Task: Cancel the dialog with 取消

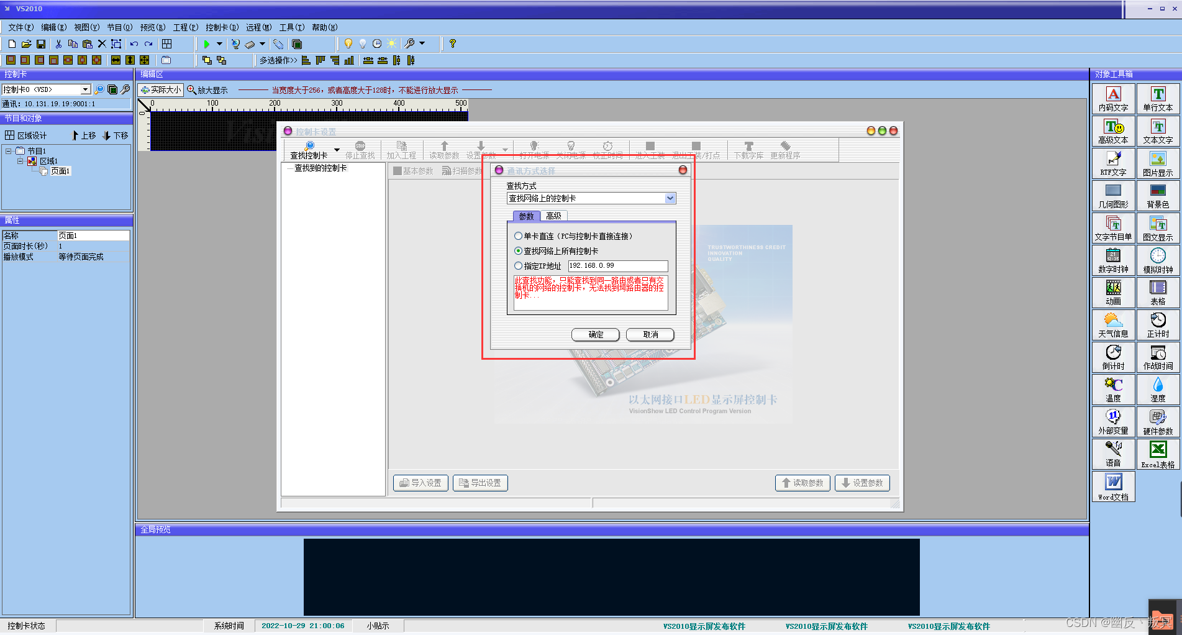Action: pos(650,334)
